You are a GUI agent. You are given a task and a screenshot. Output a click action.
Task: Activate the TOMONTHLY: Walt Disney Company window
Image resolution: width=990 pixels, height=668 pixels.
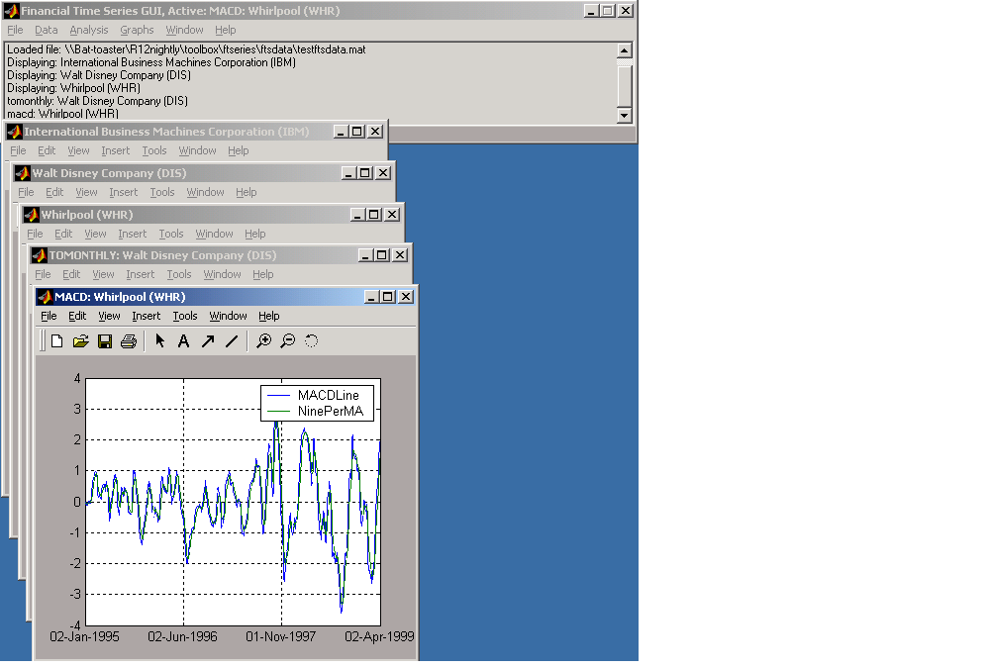coord(162,255)
